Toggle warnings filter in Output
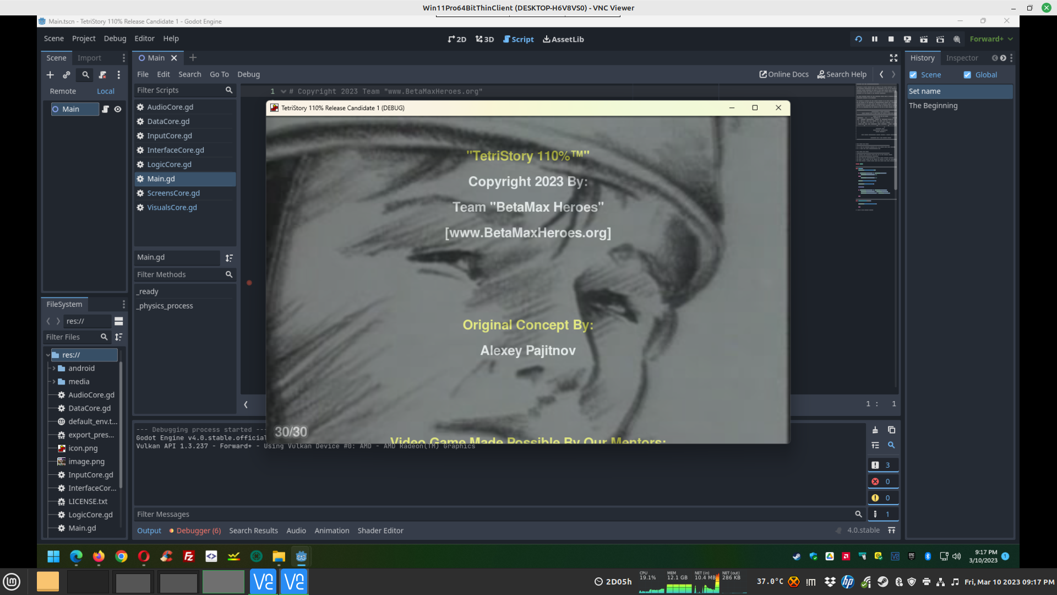Screen dimensions: 1057x595 click(x=883, y=498)
